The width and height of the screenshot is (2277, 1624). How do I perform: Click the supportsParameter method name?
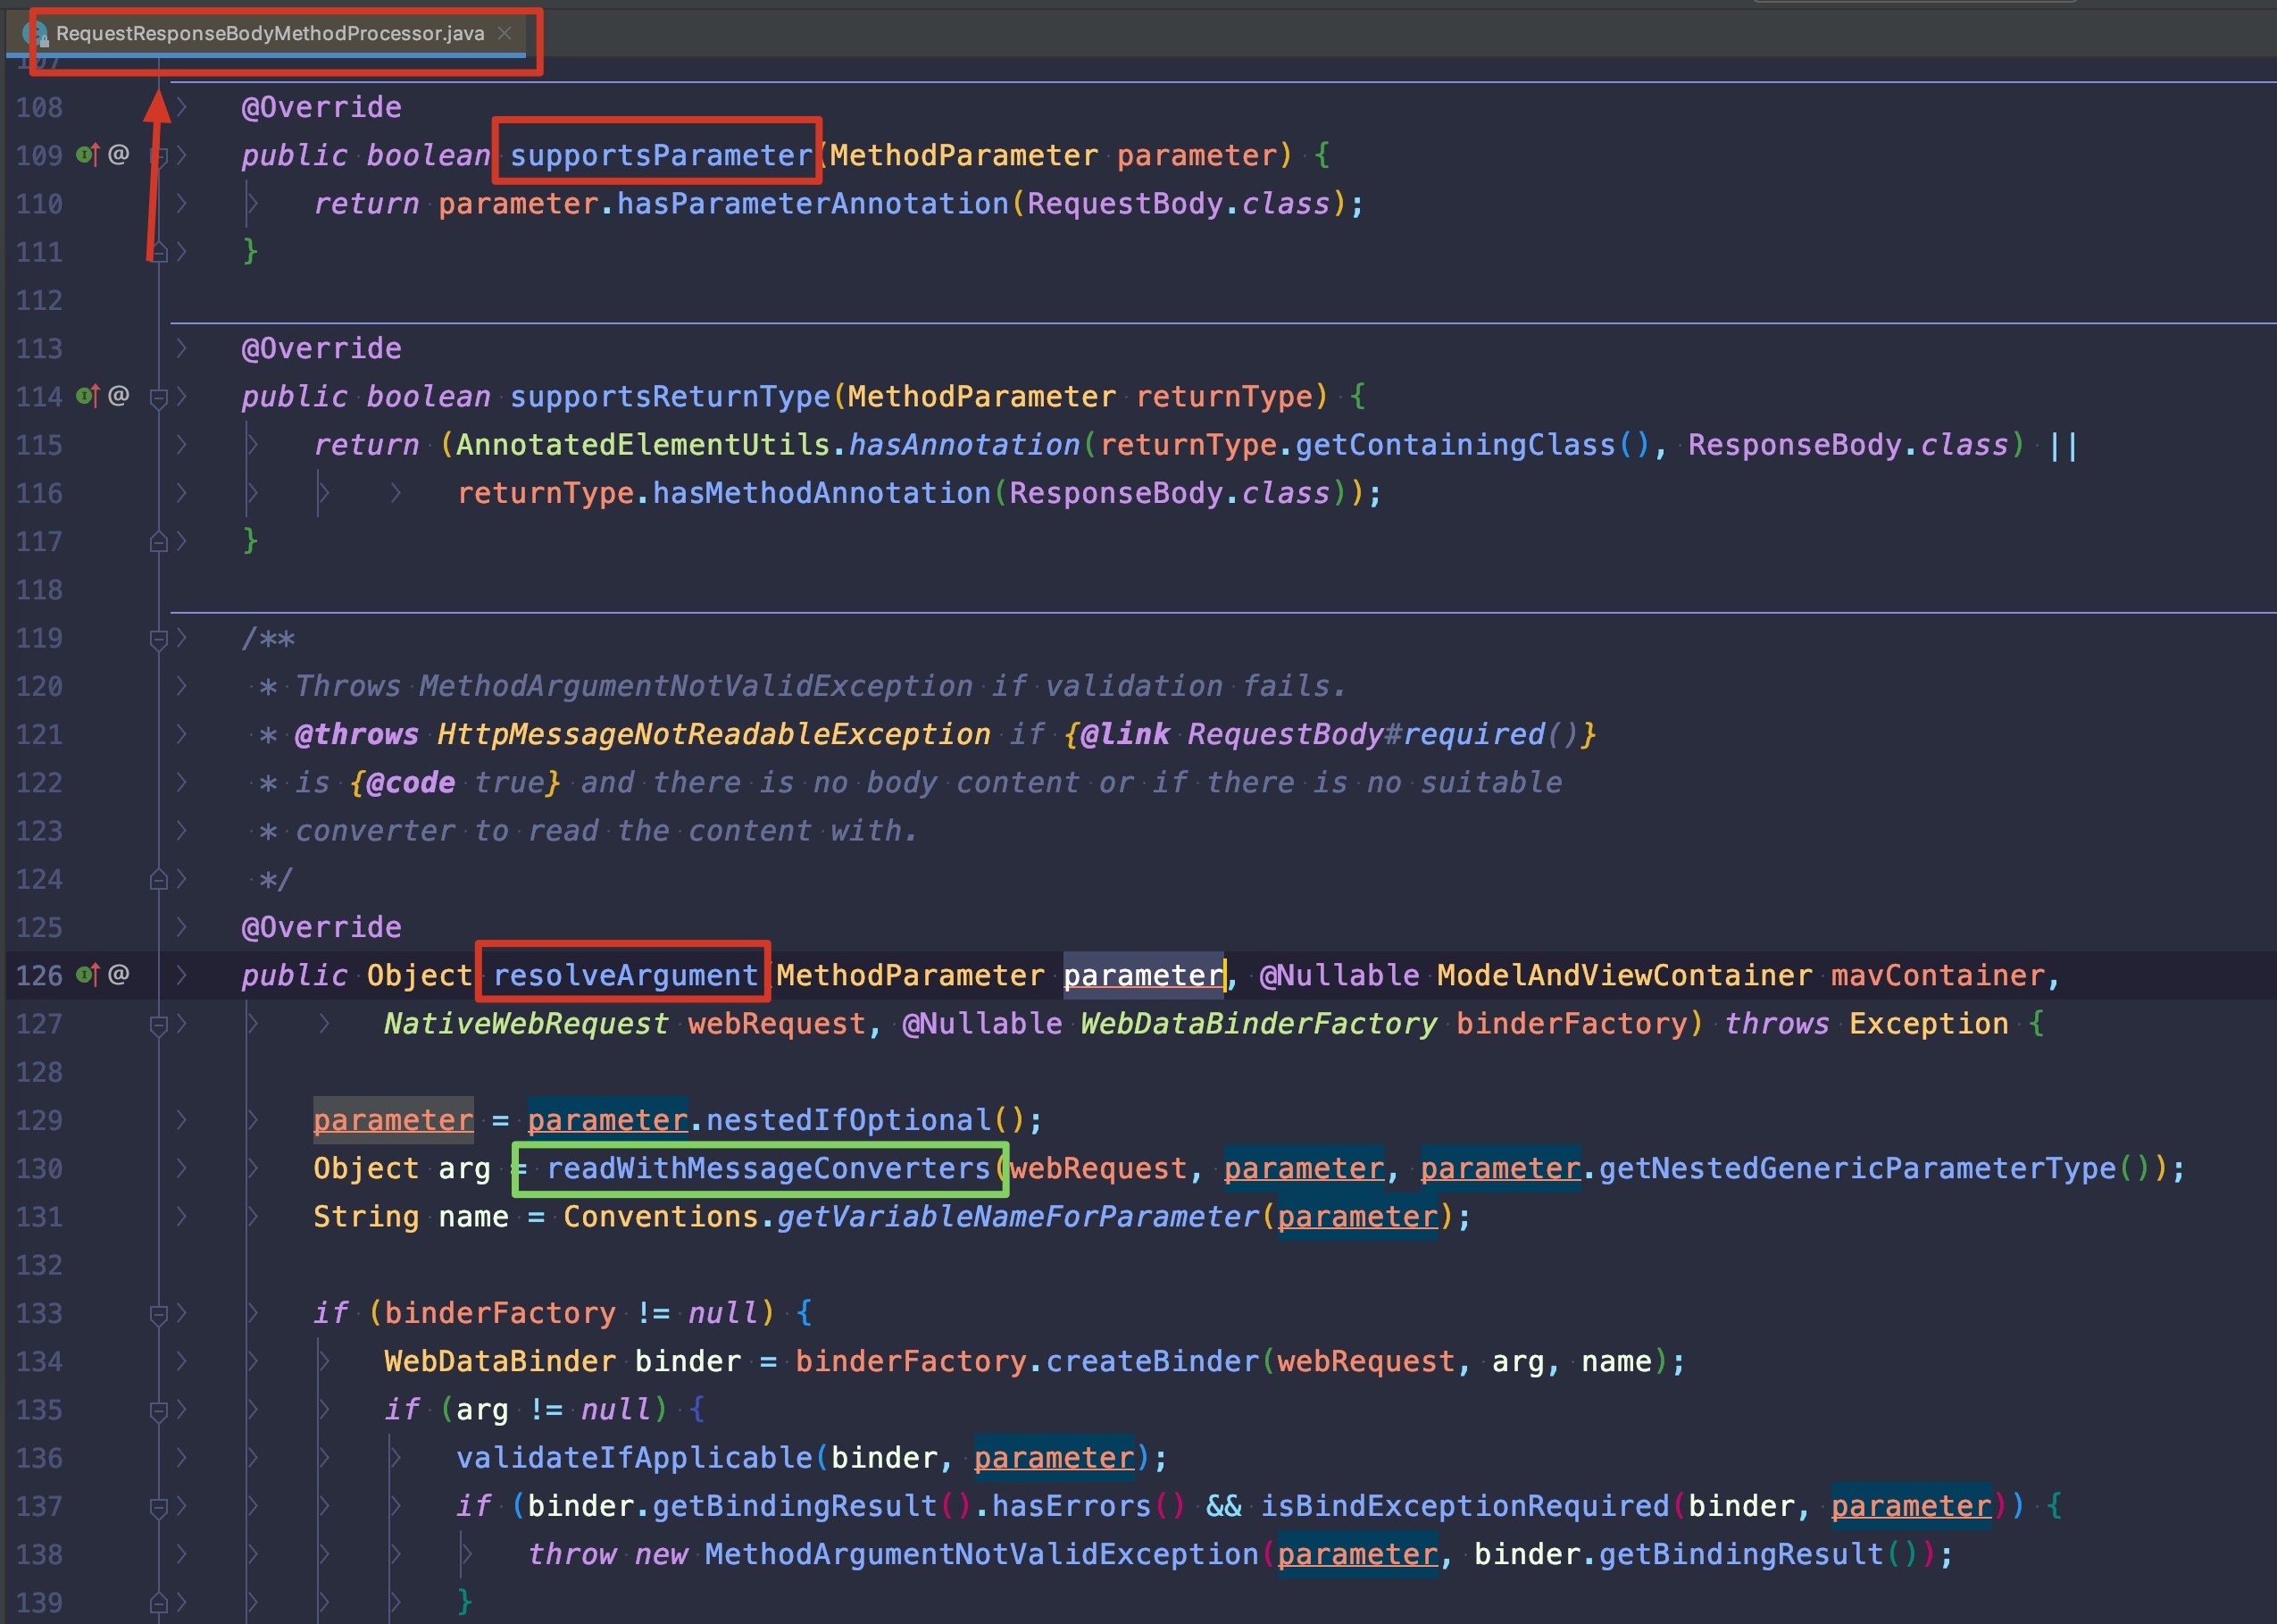point(661,155)
